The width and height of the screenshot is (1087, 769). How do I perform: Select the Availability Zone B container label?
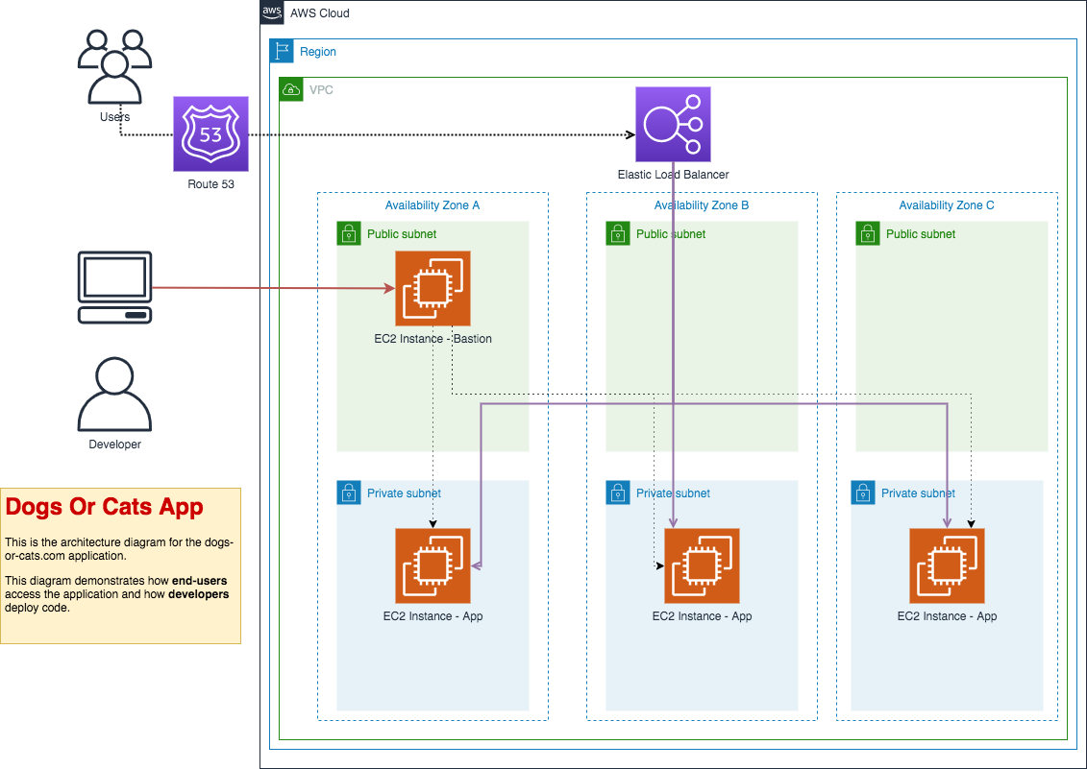pyautogui.click(x=701, y=204)
